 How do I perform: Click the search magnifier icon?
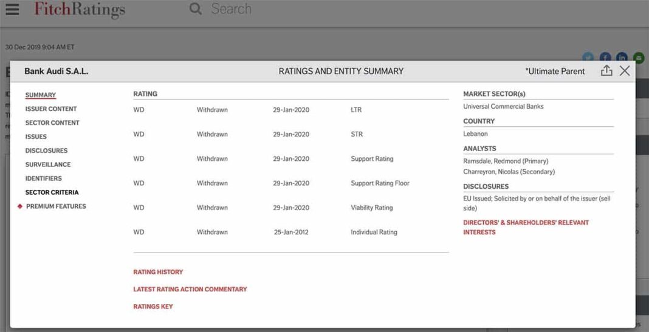196,9
